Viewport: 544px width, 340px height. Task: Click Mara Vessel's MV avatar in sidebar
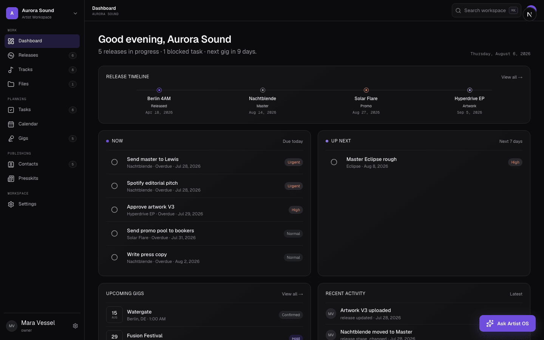point(12,326)
